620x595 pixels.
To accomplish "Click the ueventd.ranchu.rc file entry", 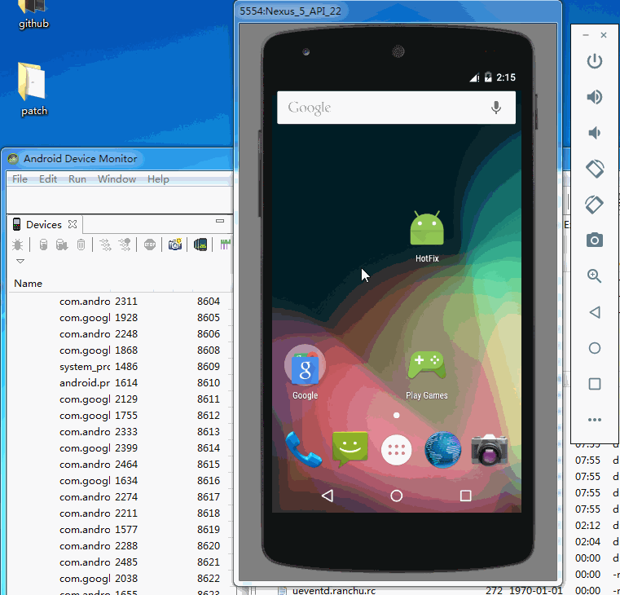I will coord(334,591).
